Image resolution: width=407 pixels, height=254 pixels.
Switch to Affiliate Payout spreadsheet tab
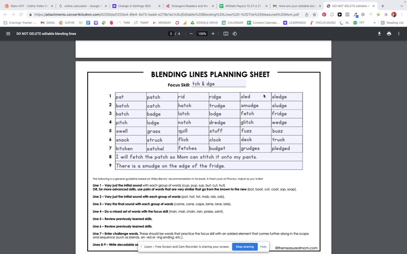point(243,6)
